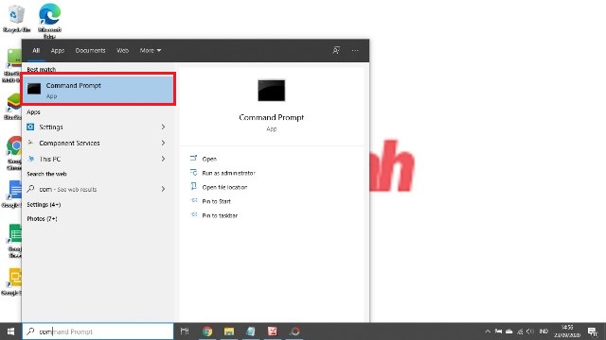The height and width of the screenshot is (340, 606).
Task: Open the Settings (4+) category
Action: [44, 205]
